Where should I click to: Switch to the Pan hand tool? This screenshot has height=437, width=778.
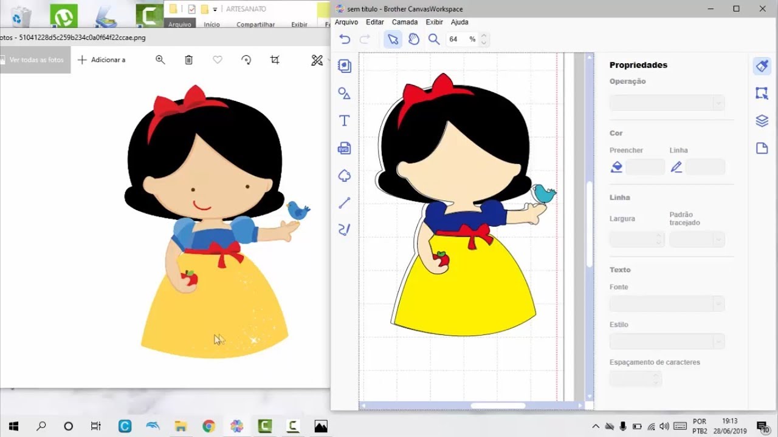click(x=414, y=39)
